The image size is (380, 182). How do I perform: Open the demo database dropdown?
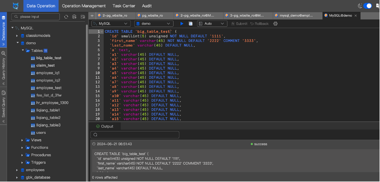153,23
